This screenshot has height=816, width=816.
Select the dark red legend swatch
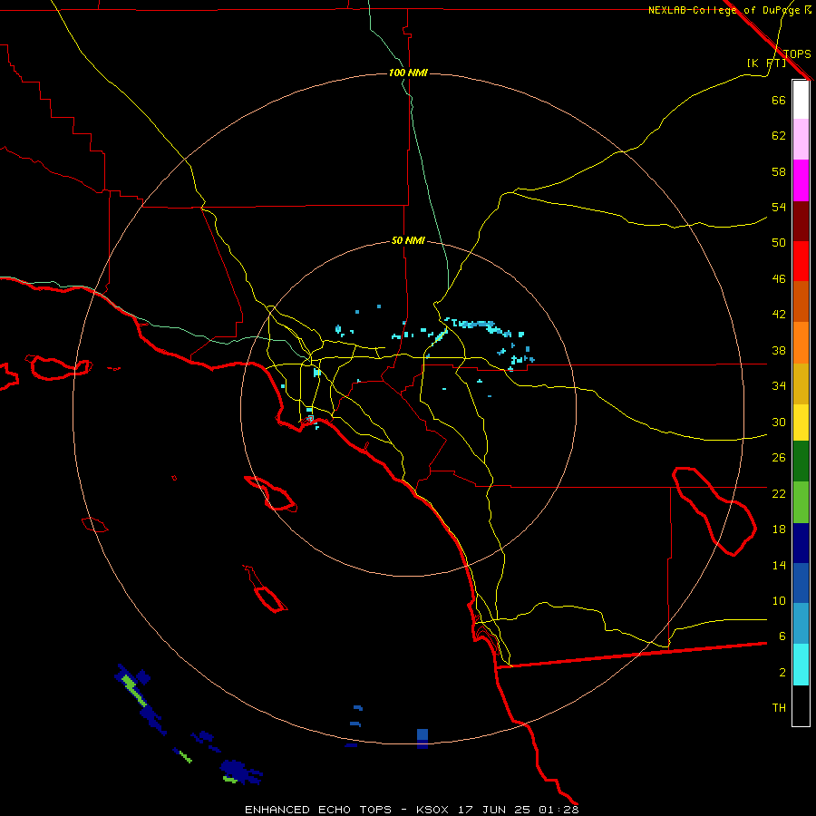click(x=801, y=221)
